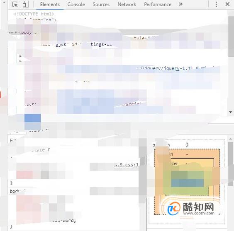Go to the Network tab
The height and width of the screenshot is (231, 234).
[127, 5]
